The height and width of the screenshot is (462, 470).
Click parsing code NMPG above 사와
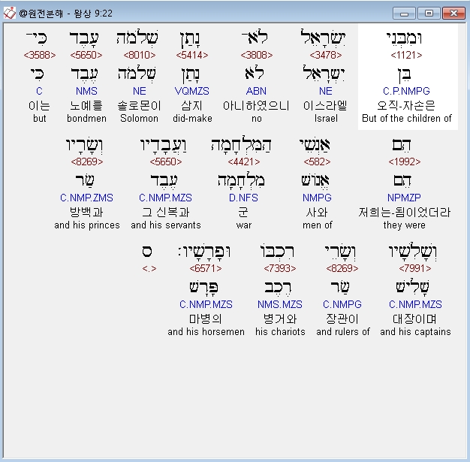(317, 198)
